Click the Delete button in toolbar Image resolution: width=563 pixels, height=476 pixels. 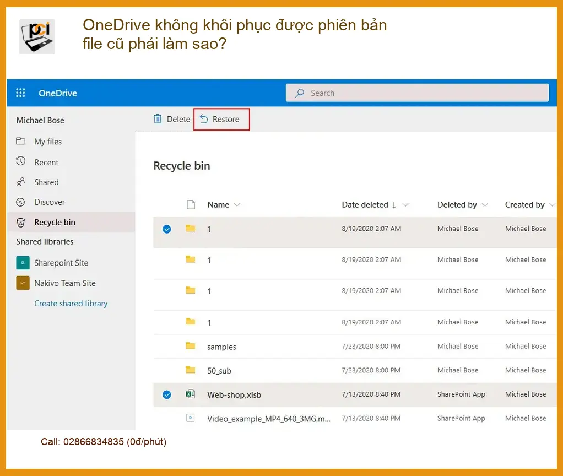click(x=172, y=119)
